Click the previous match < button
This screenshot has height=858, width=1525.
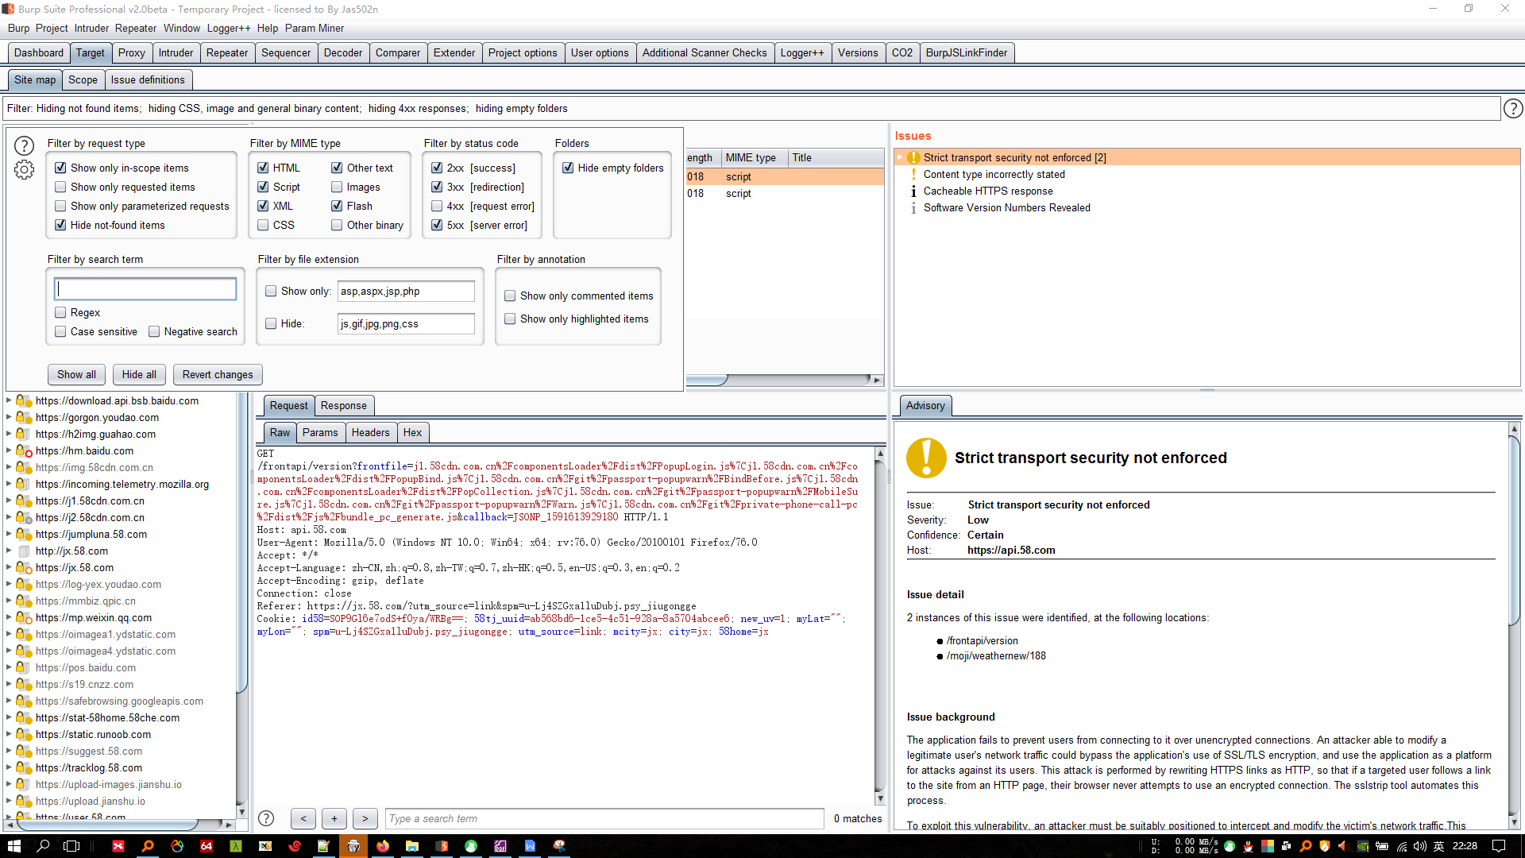click(x=303, y=819)
